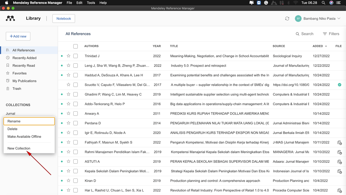Open the Tools menu
The width and height of the screenshot is (346, 195).
(91, 3)
